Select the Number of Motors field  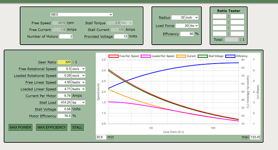pos(66,37)
